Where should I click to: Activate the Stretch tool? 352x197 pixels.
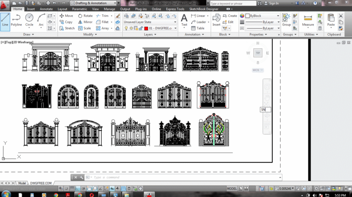tap(67, 28)
